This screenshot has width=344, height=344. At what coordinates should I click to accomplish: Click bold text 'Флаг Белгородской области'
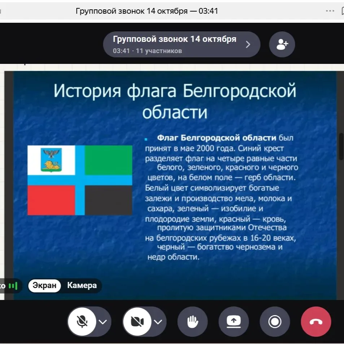[x=217, y=138]
